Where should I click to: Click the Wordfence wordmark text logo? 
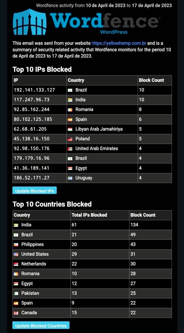[104, 21]
